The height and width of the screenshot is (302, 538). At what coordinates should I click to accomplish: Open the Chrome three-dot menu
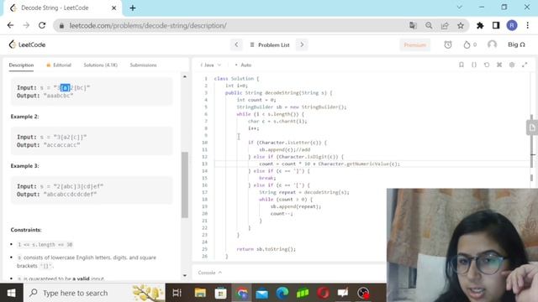point(528,25)
